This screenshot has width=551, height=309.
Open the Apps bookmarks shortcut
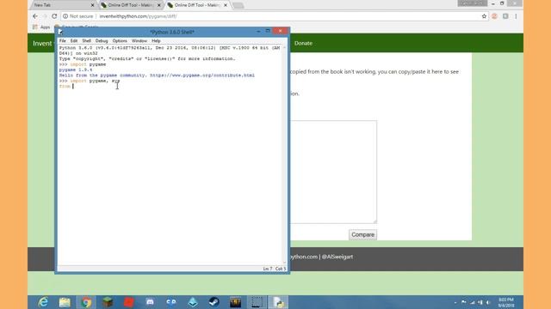click(x=41, y=27)
